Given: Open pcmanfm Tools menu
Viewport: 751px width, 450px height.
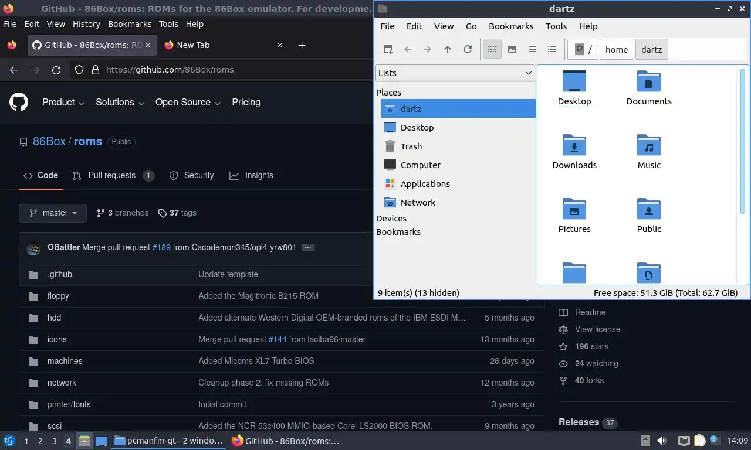Looking at the screenshot, I should [556, 26].
